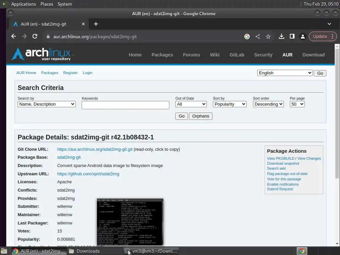Share this page via share icon
This screenshot has height=255, width=340.
click(258, 37)
